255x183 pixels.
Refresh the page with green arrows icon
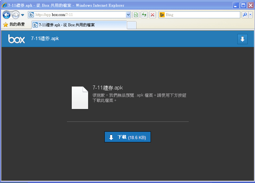click(144, 15)
